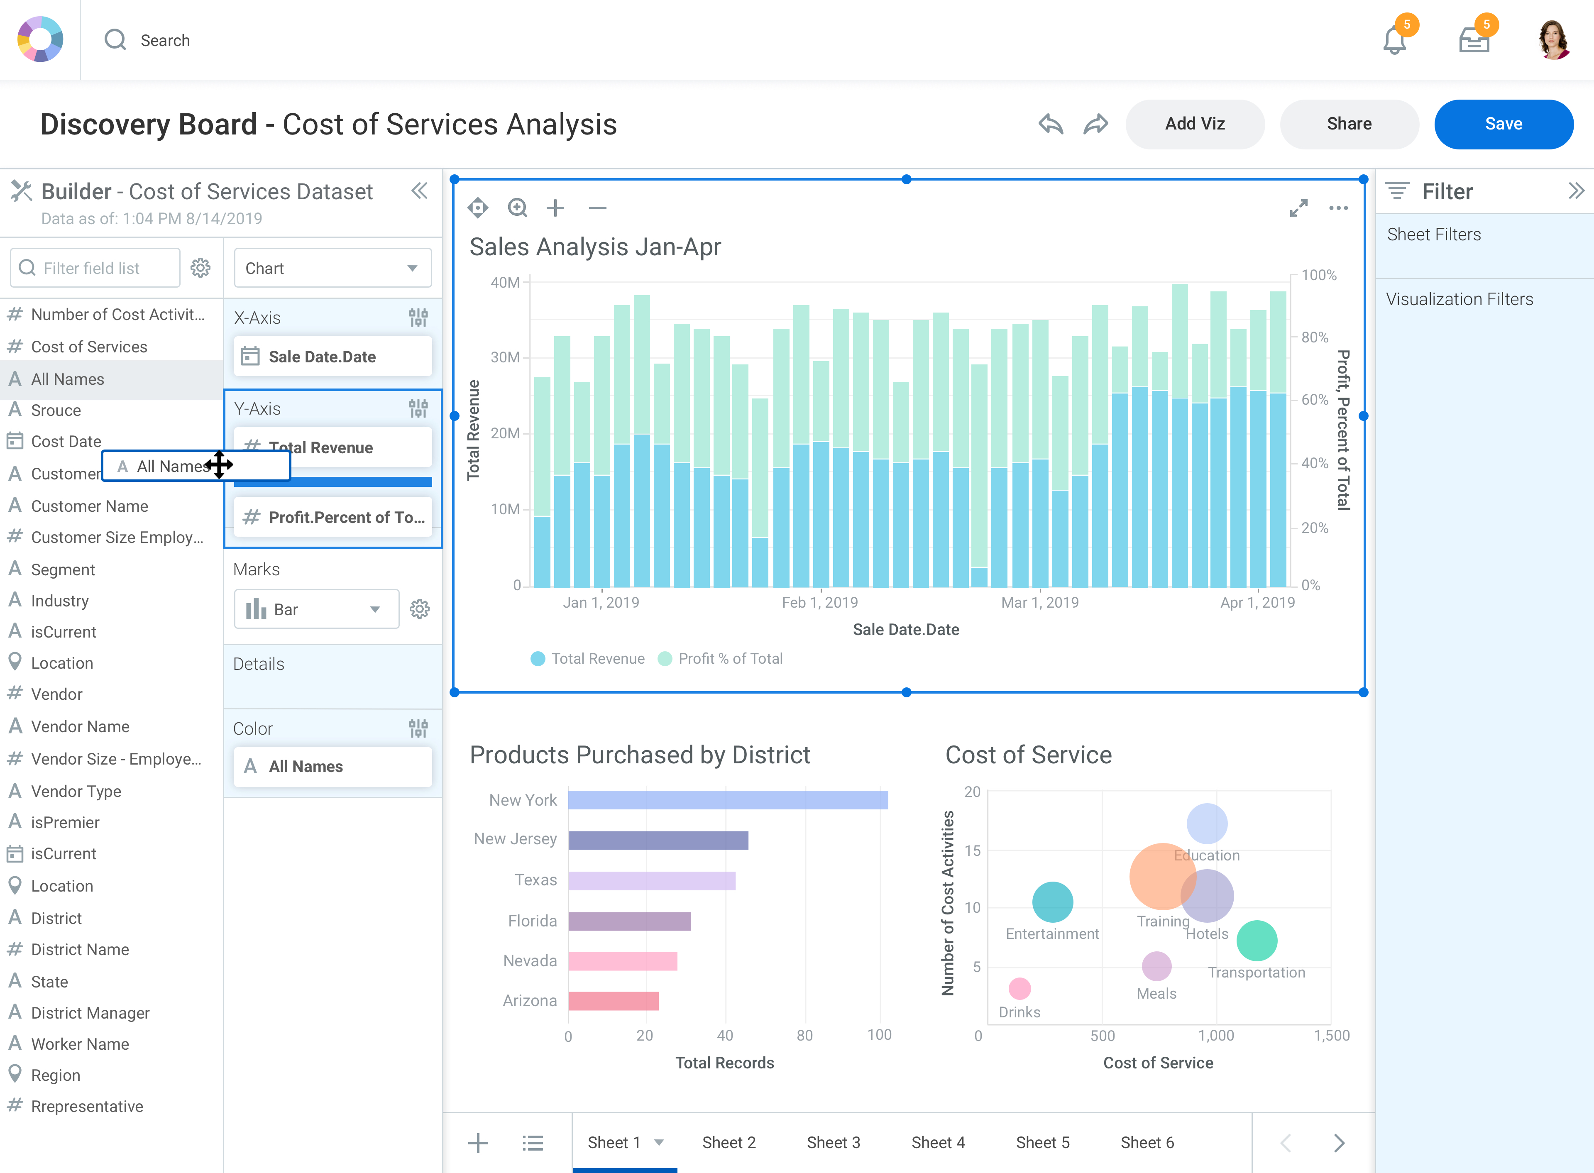Viewport: 1594px width, 1173px height.
Task: Open field list settings gear
Action: coord(201,268)
